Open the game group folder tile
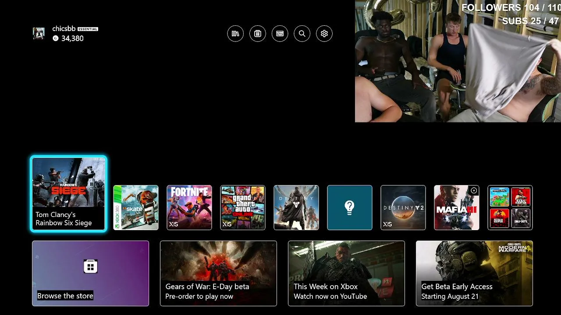The width and height of the screenshot is (561, 315). (x=510, y=207)
